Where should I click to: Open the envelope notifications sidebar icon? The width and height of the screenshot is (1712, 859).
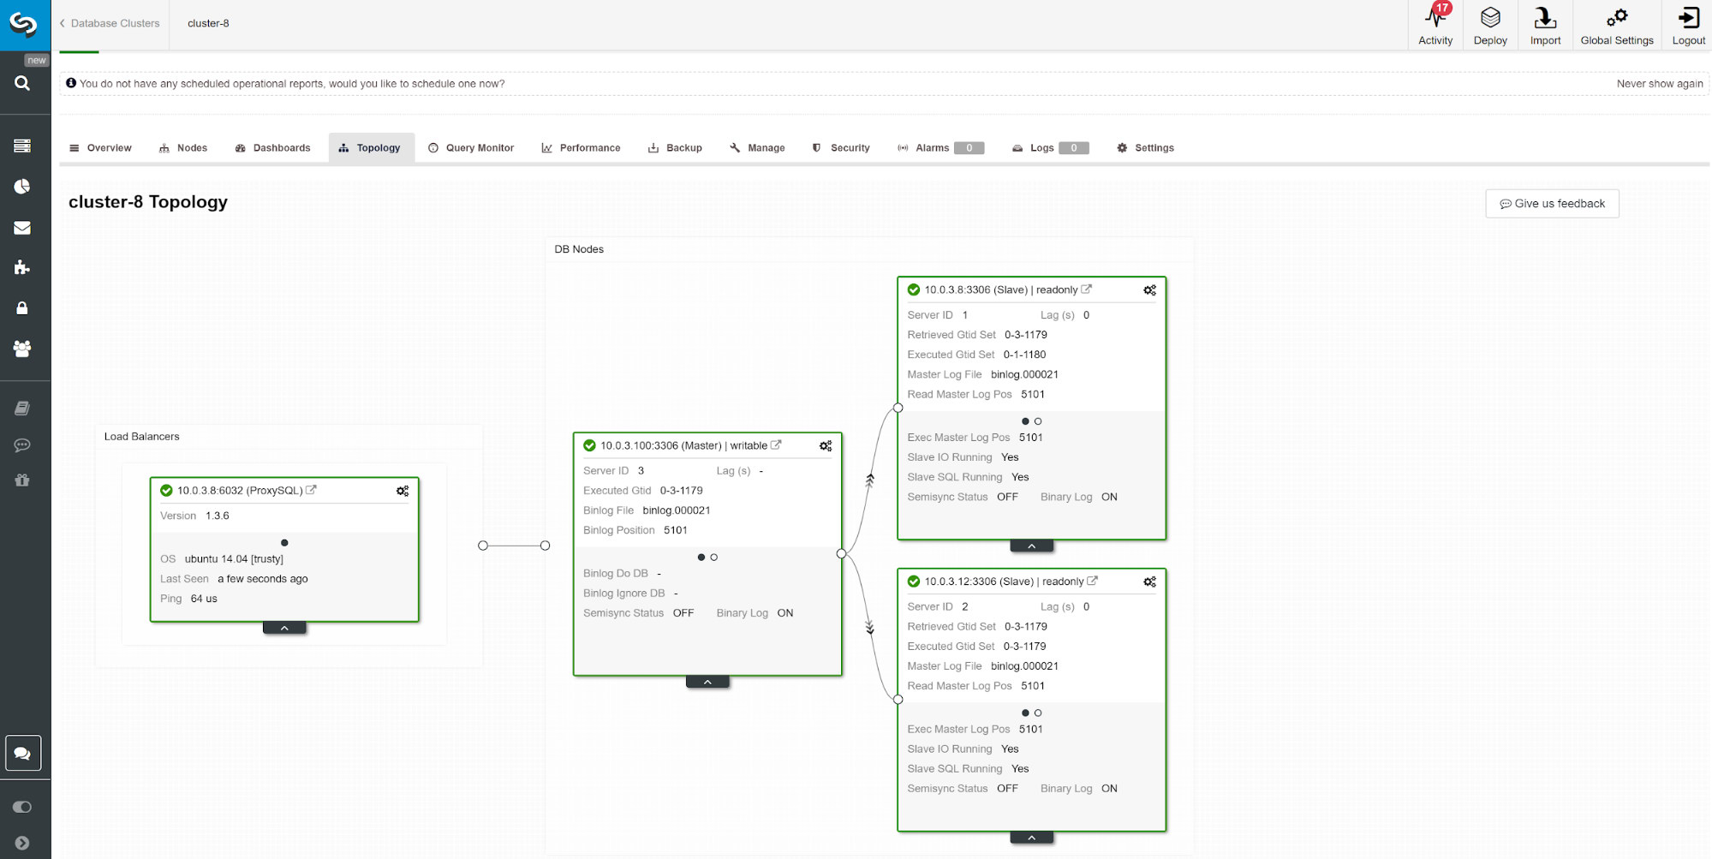(x=22, y=228)
